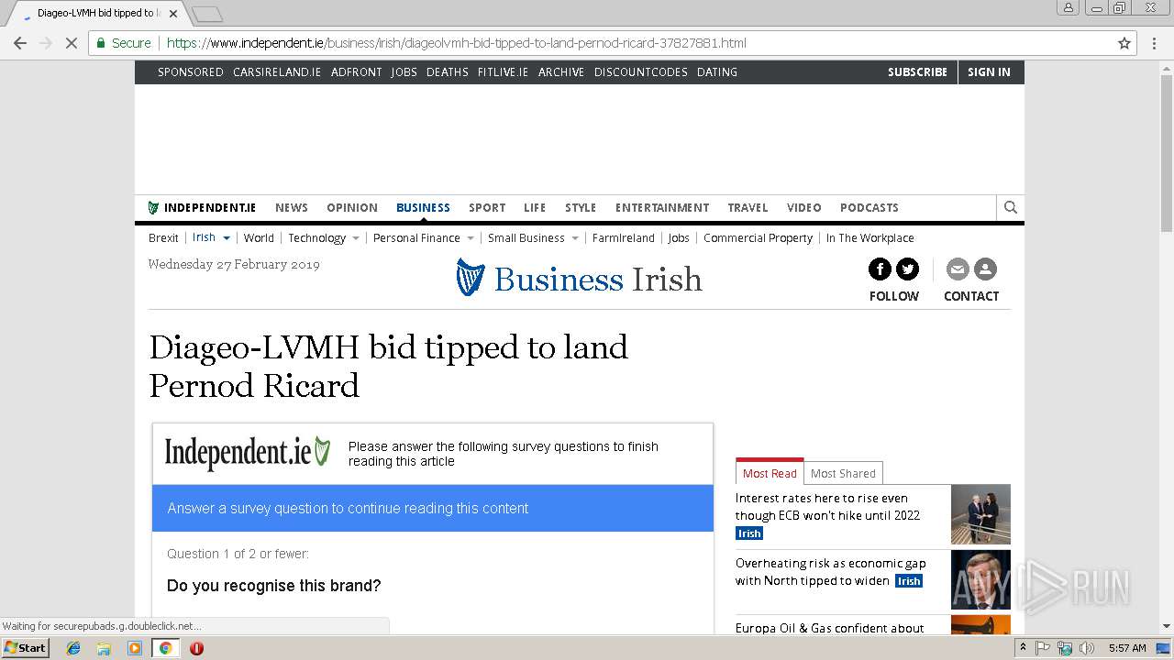
Task: Open the Brexit subsection link
Action: [x=163, y=238]
